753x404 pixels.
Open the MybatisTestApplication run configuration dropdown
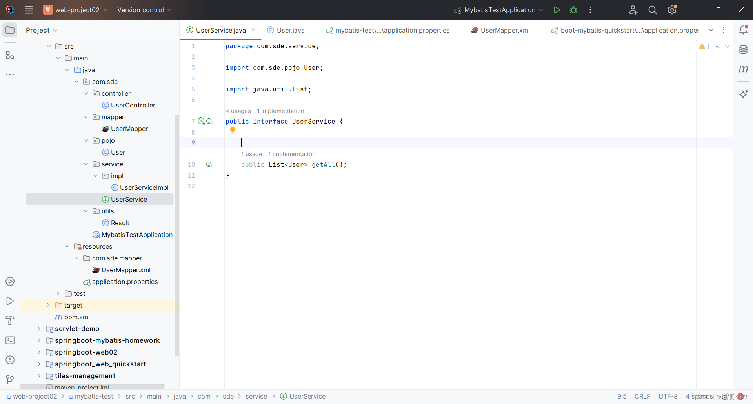pos(498,10)
